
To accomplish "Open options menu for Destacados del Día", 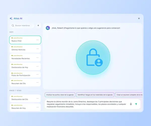I will pos(37,99).
